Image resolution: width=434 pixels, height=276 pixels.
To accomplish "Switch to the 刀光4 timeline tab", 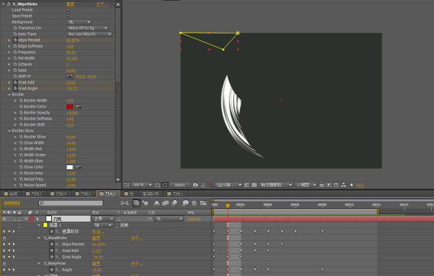I will coord(58,194).
